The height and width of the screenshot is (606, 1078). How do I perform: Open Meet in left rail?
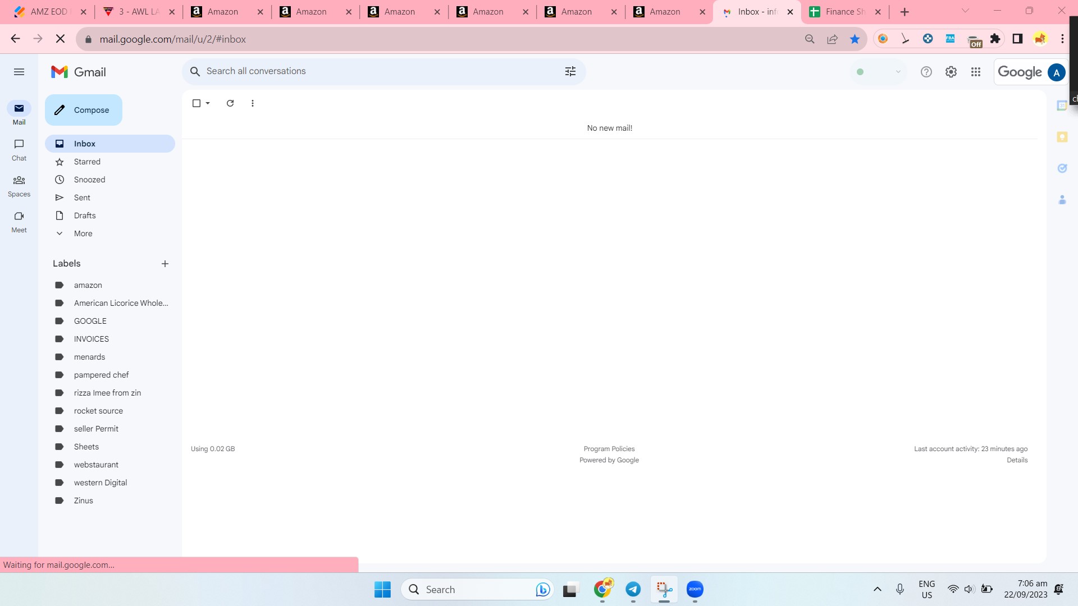click(19, 222)
